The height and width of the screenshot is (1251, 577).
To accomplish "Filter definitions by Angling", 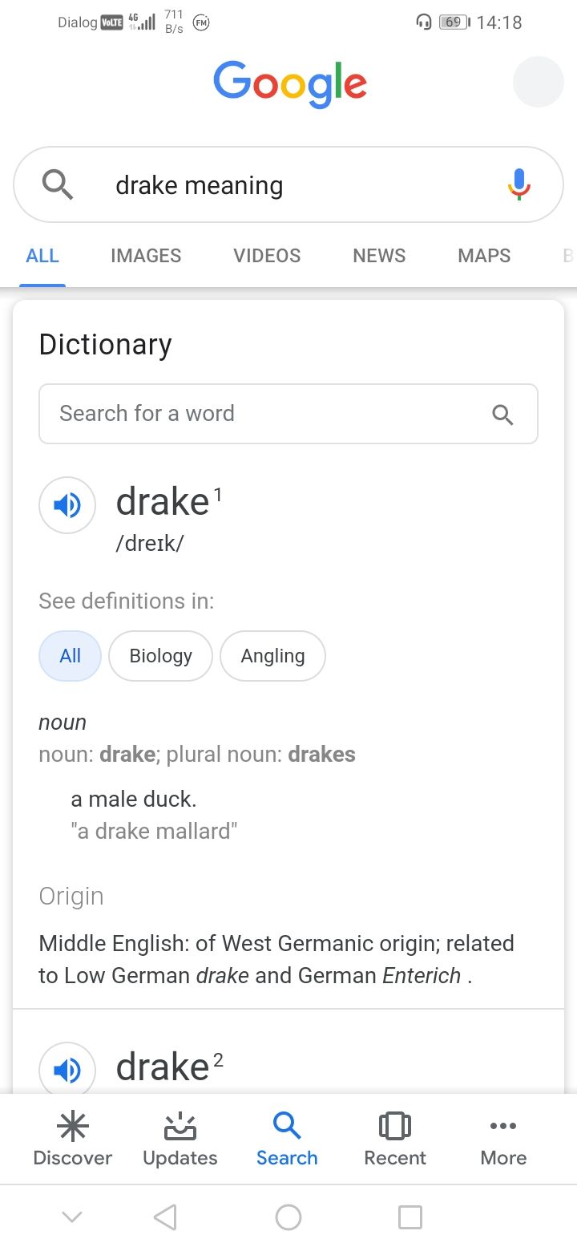I will point(273,656).
